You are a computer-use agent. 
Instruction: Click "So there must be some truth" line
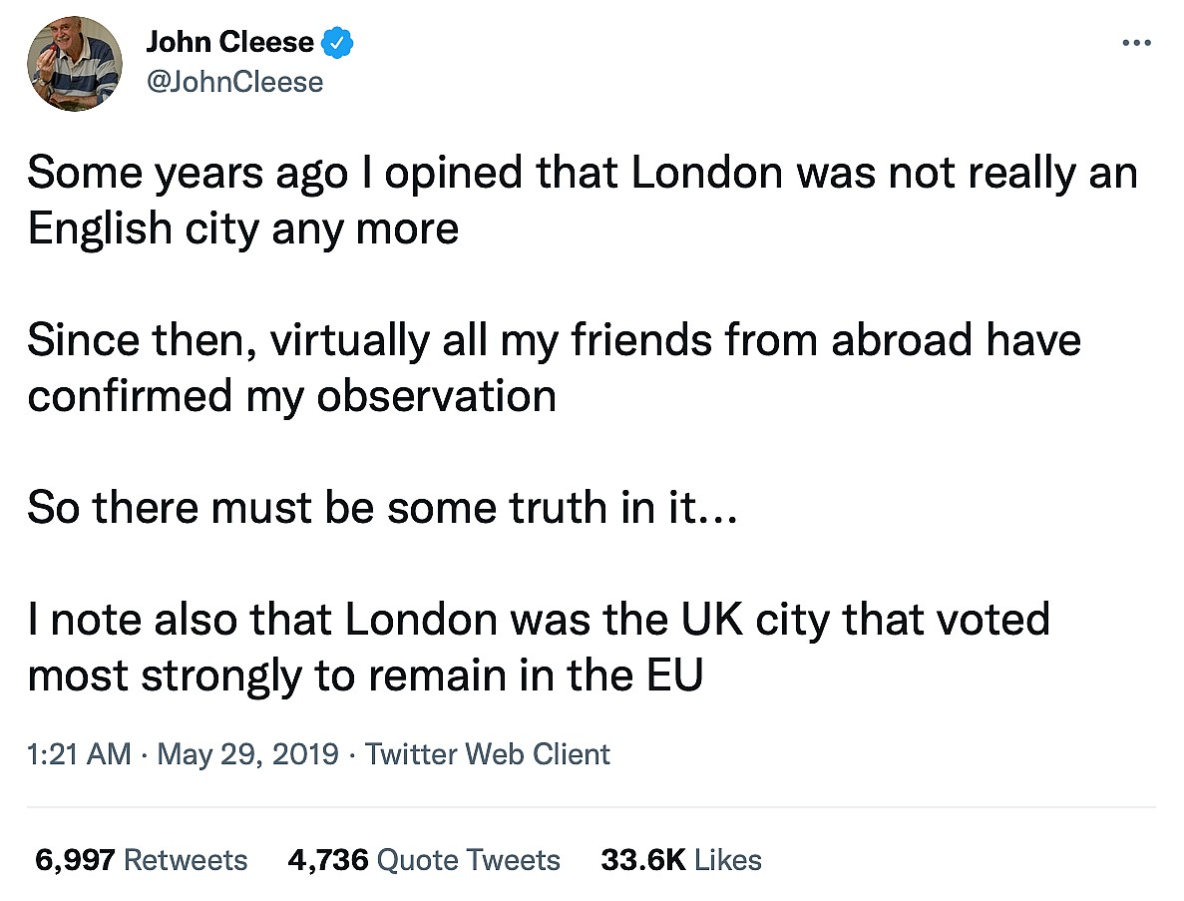pyautogui.click(x=382, y=508)
